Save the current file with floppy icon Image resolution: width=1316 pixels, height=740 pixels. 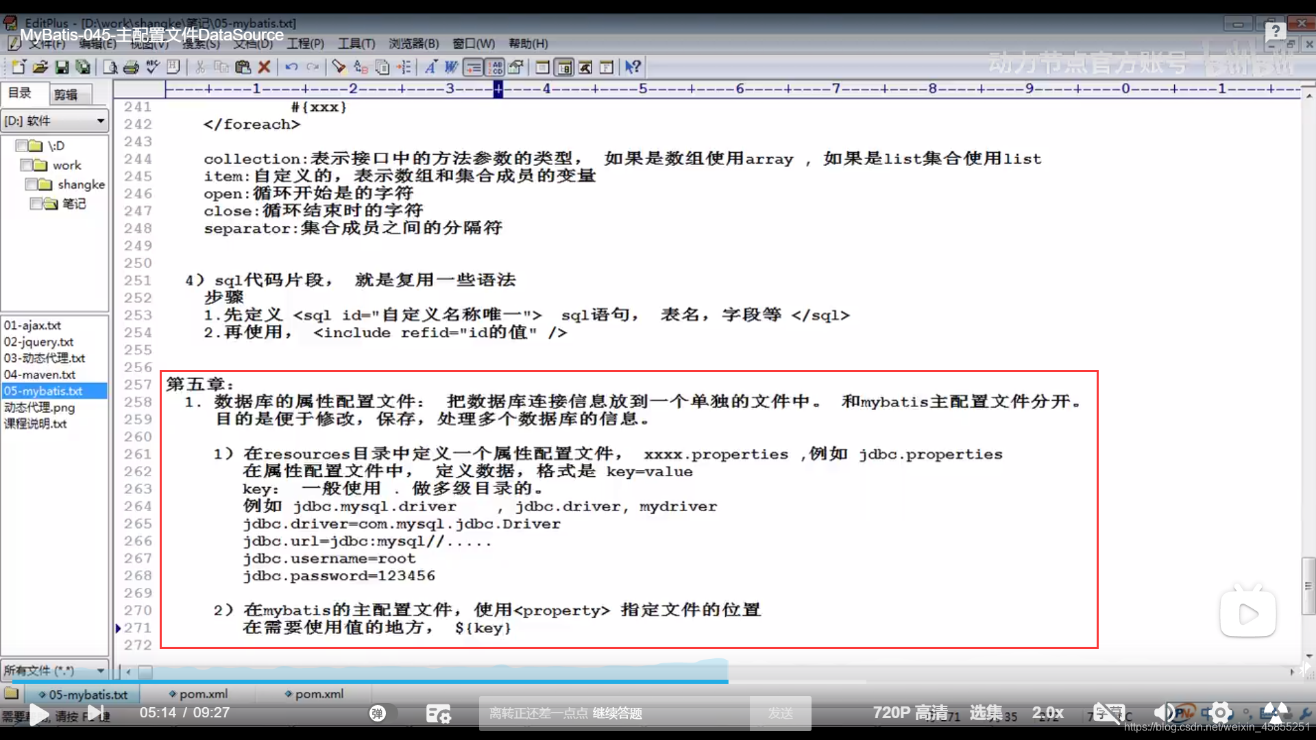click(x=62, y=66)
